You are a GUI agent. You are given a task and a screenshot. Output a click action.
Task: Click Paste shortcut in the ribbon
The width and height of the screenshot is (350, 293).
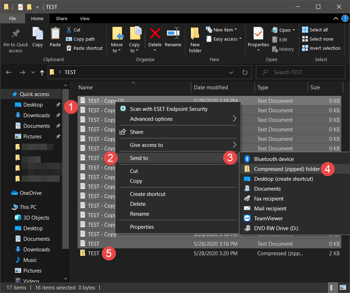[x=84, y=48]
